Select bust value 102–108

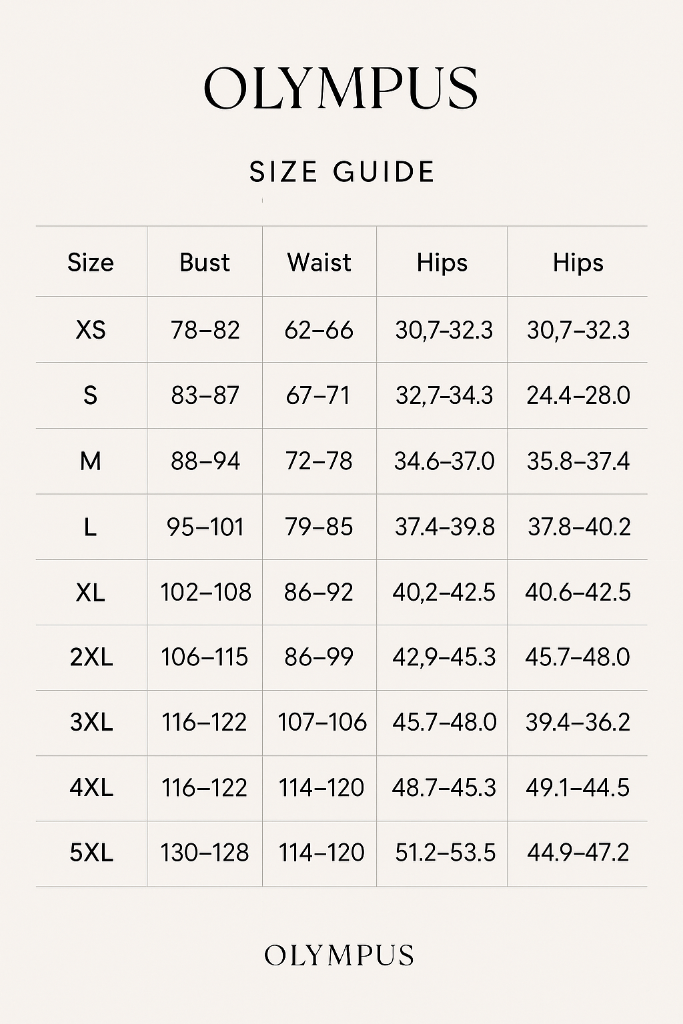[x=205, y=592]
